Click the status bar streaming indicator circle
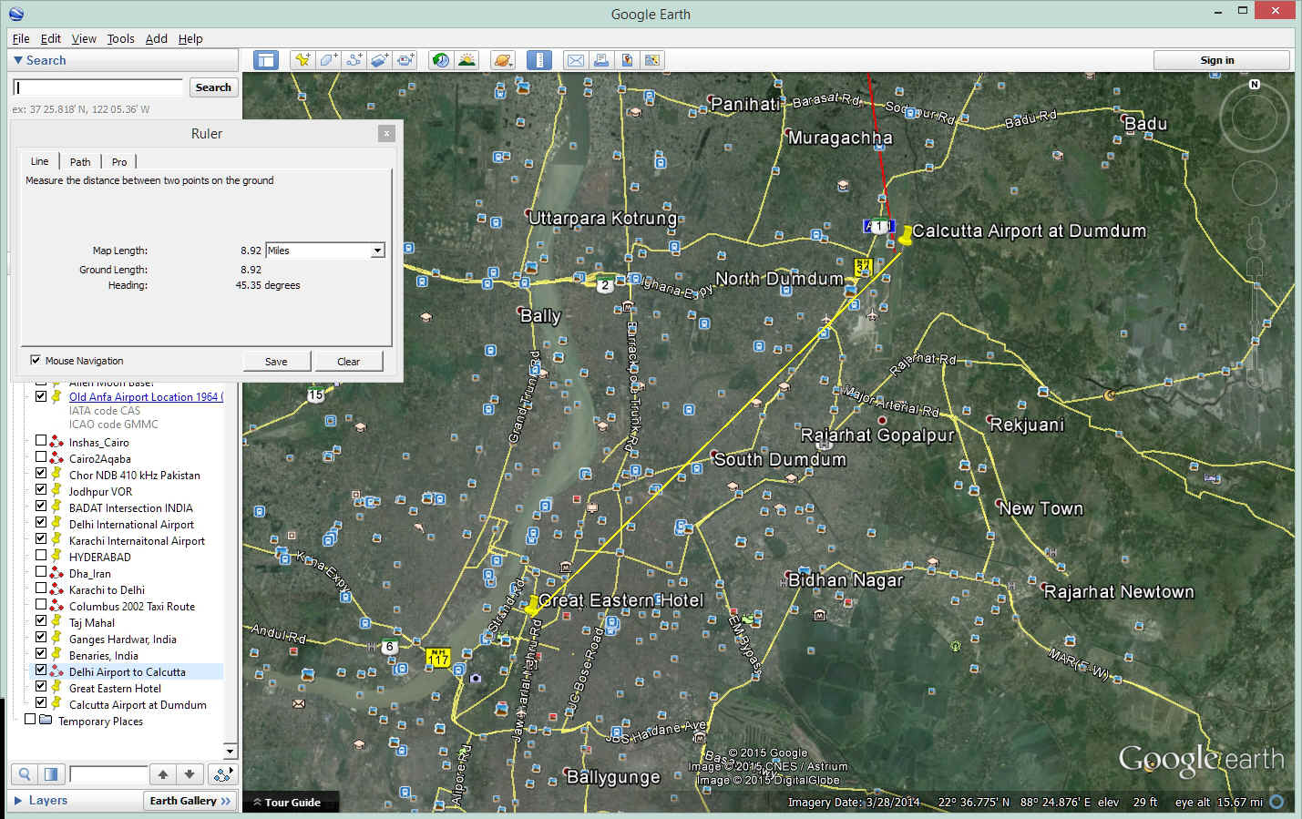The width and height of the screenshot is (1302, 819). (1277, 802)
